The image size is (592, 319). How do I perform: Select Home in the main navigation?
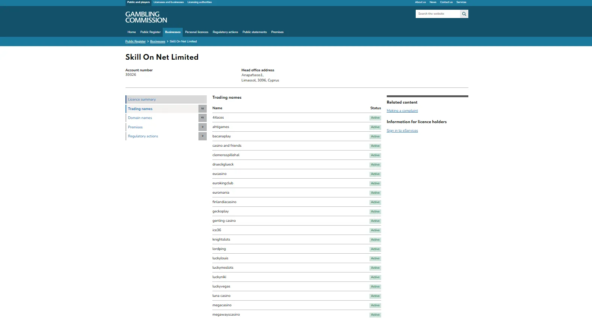click(132, 32)
